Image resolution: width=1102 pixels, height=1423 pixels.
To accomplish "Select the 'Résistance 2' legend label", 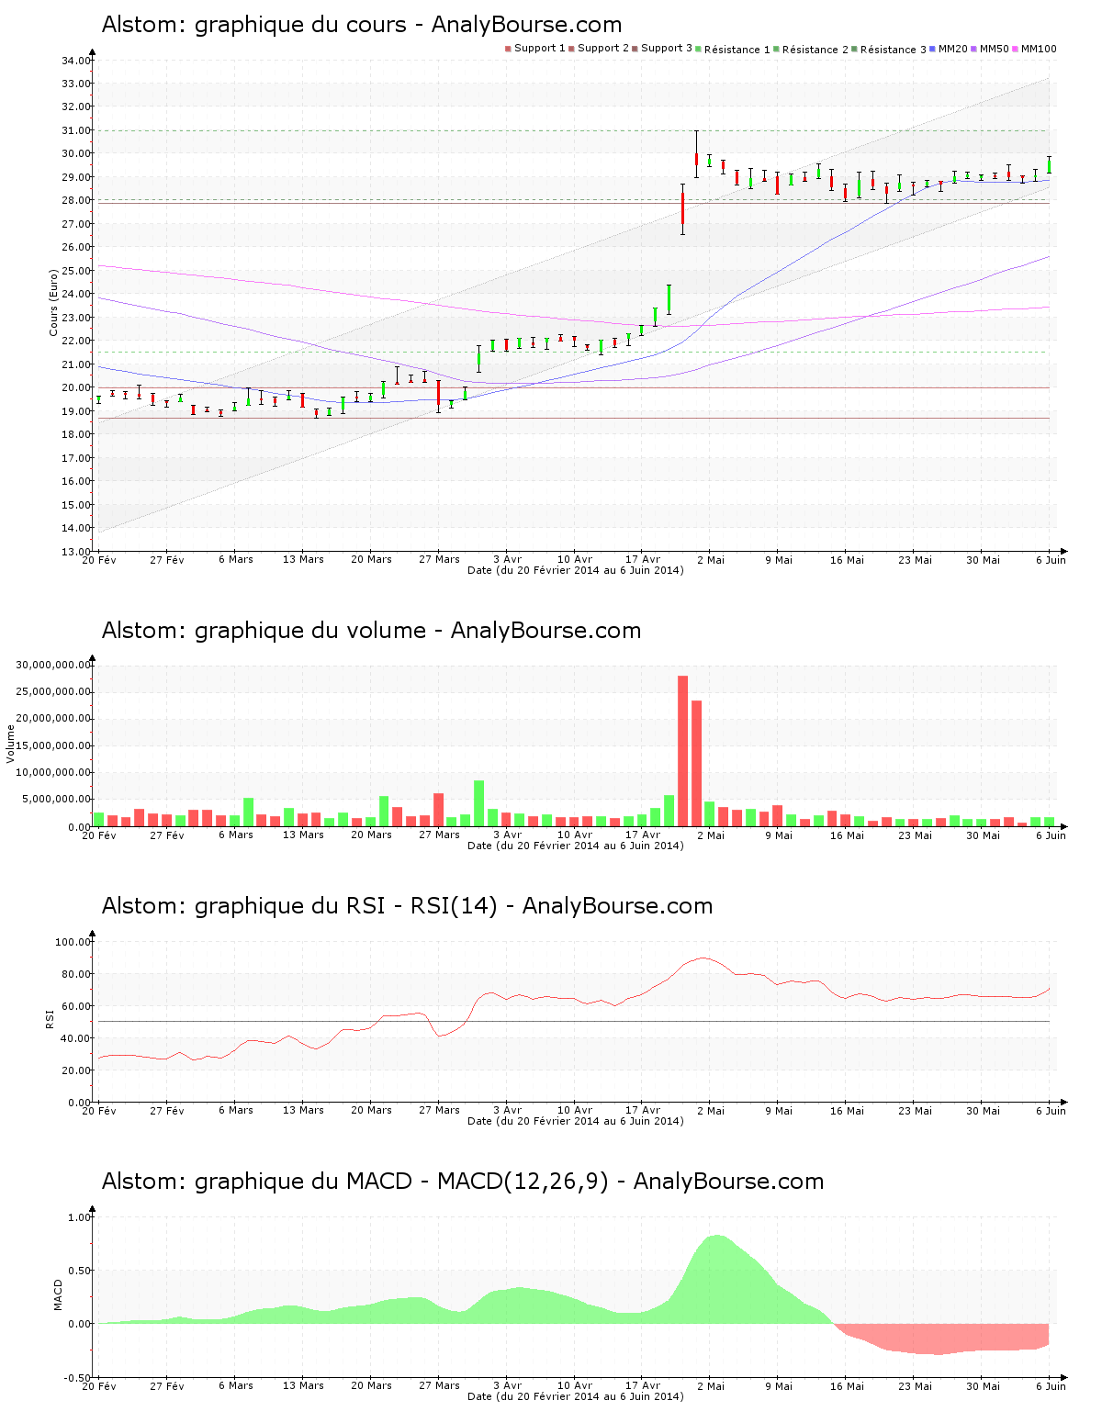I will (x=815, y=50).
